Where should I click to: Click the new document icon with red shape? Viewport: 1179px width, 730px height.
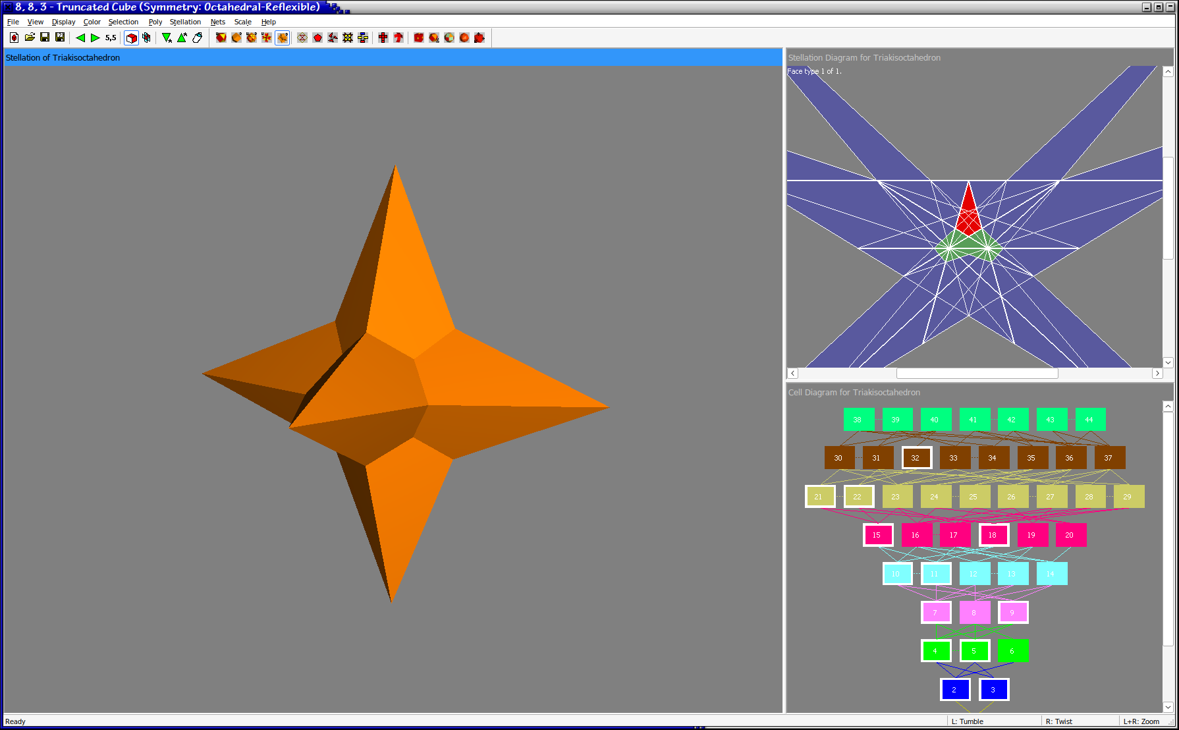click(x=14, y=38)
